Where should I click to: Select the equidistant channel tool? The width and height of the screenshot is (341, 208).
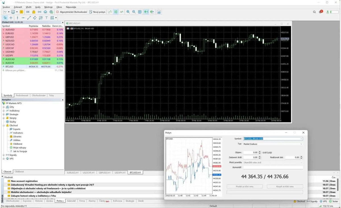click(35, 18)
